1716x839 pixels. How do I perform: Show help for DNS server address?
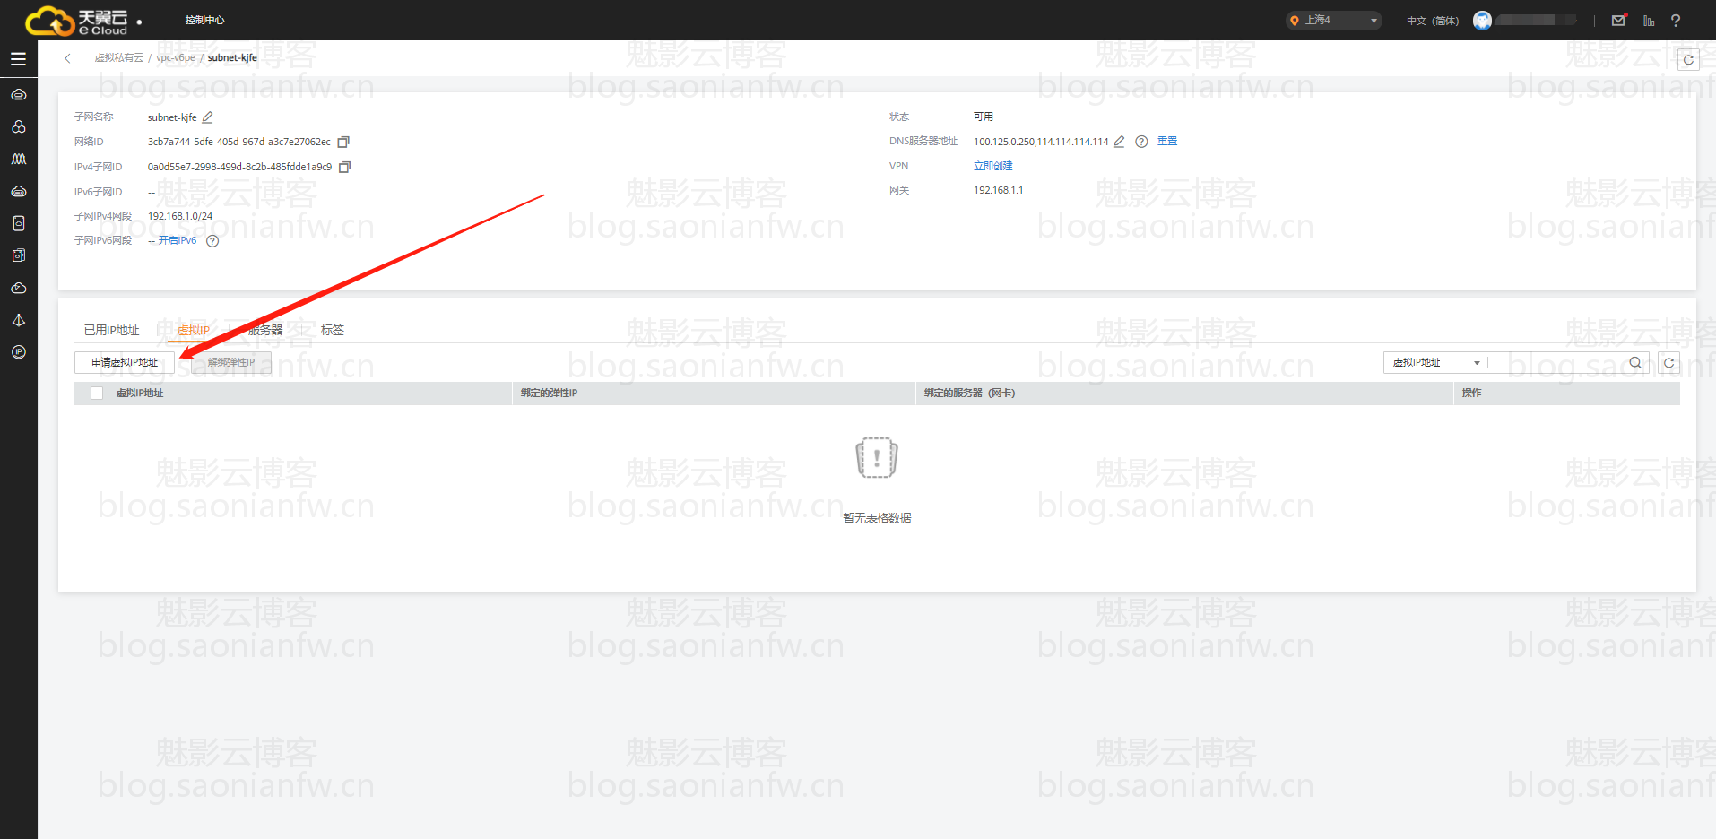click(1141, 142)
